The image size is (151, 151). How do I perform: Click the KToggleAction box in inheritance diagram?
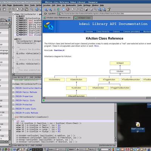(x=109, y=80)
